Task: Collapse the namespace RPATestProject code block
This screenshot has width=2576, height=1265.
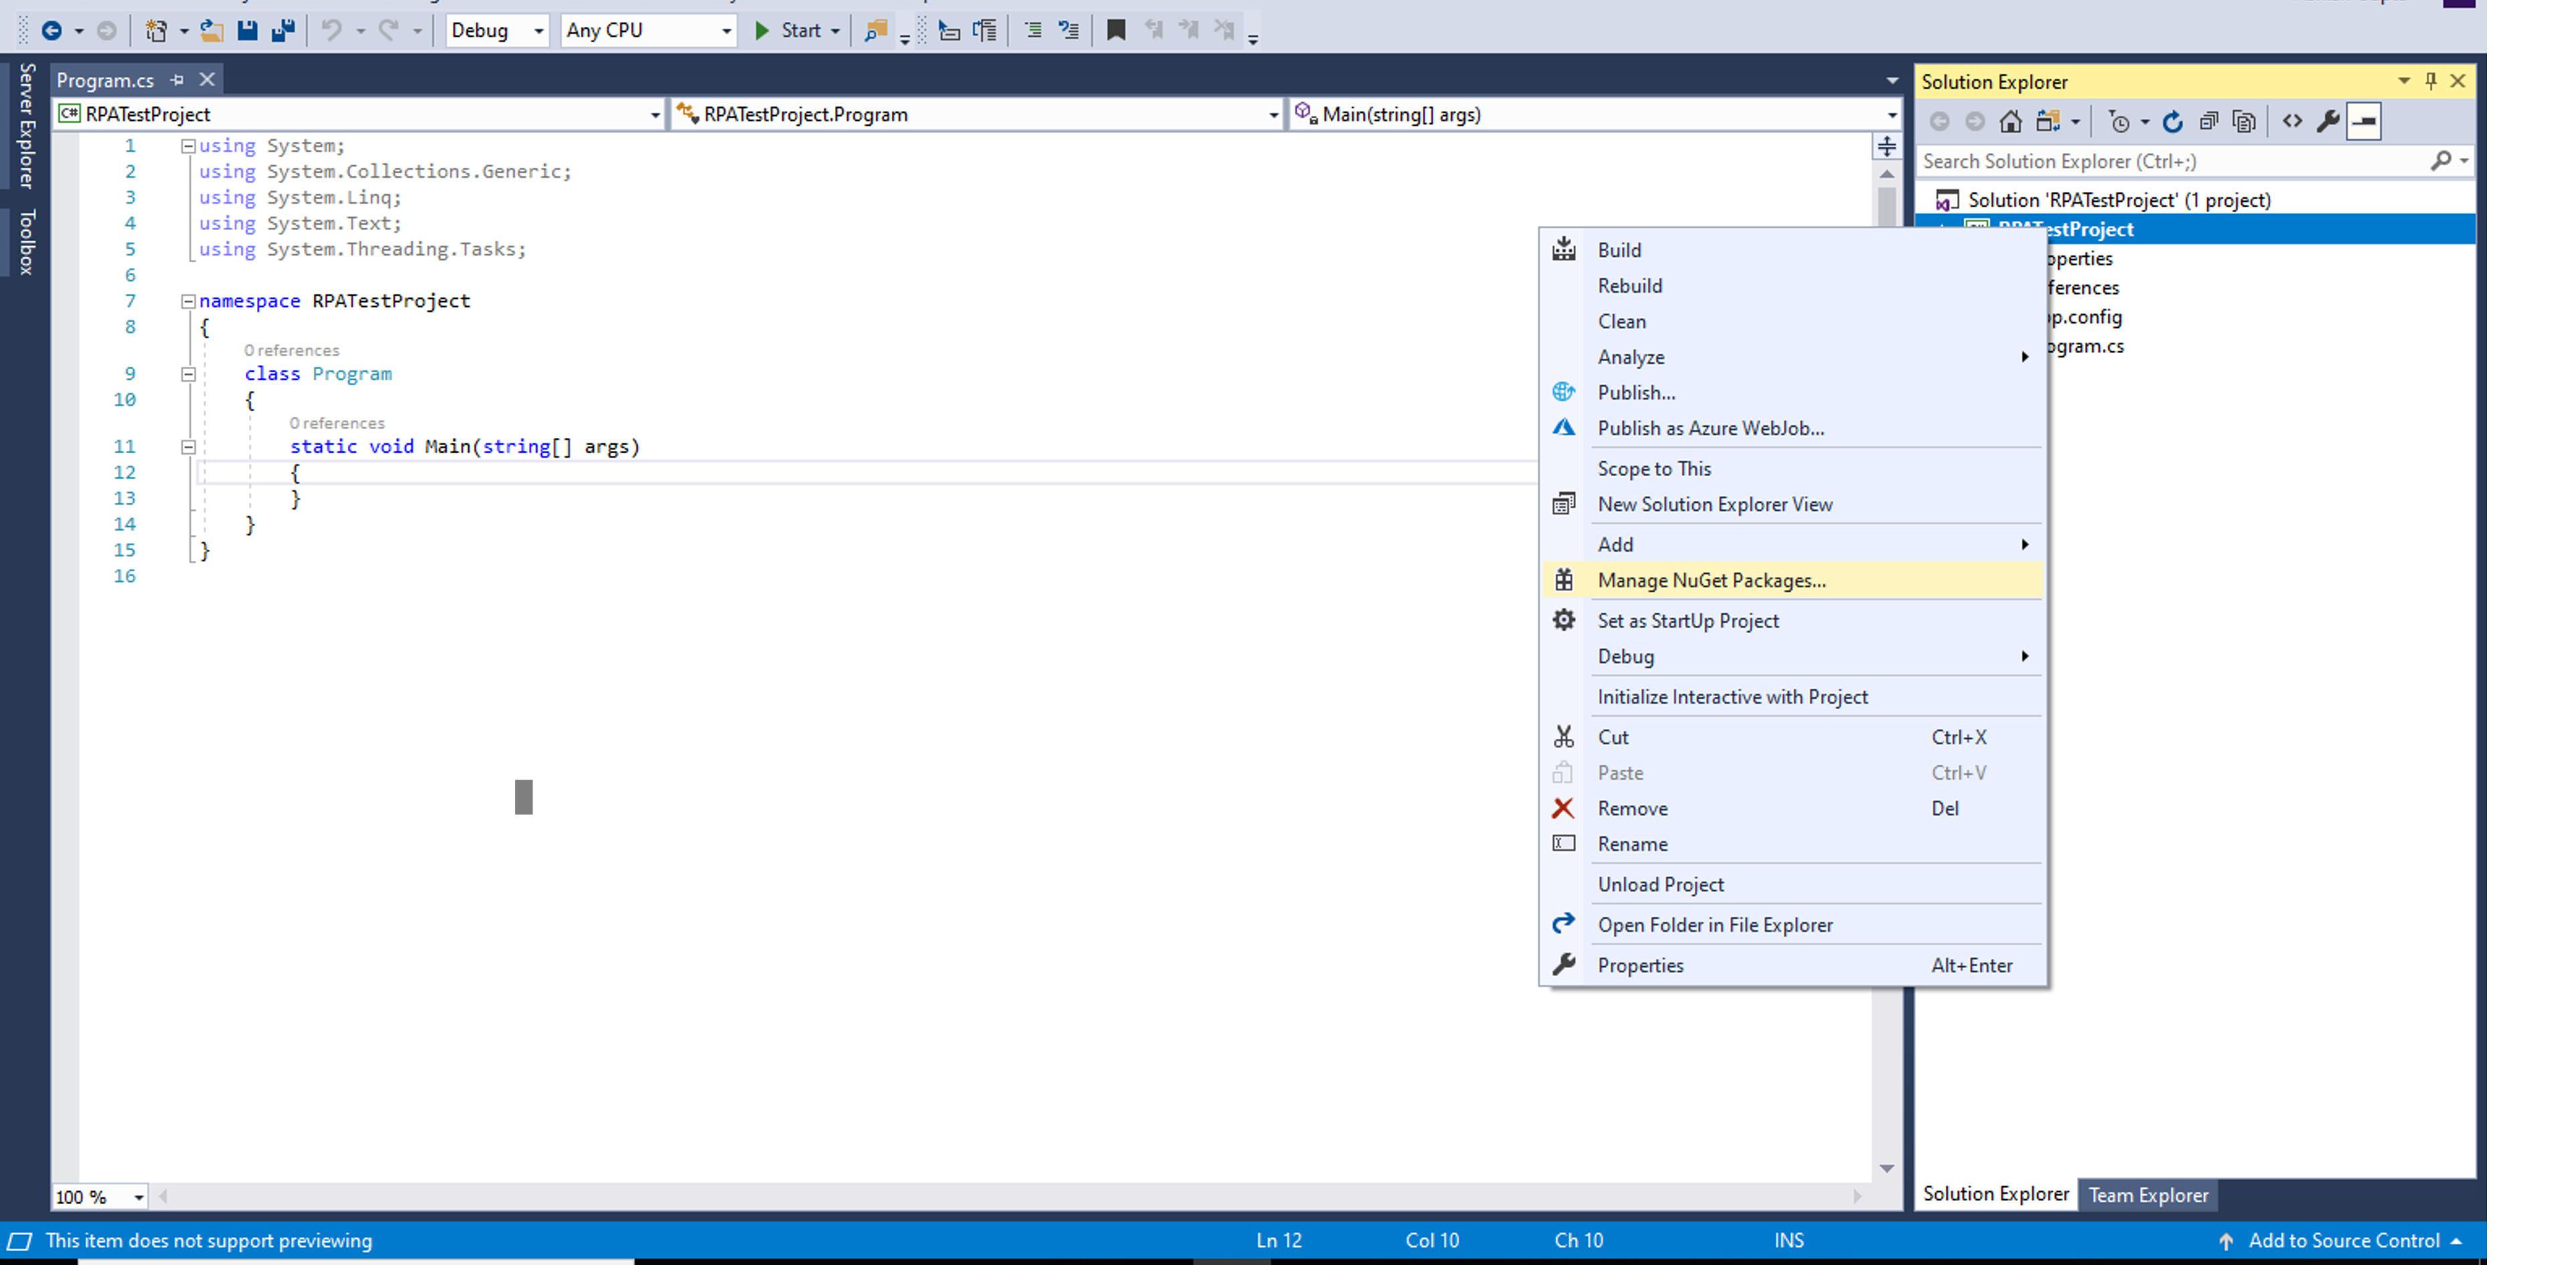Action: pos(188,301)
